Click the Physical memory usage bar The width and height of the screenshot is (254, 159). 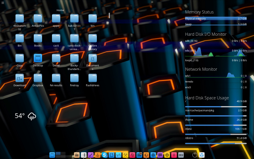pos(216,19)
